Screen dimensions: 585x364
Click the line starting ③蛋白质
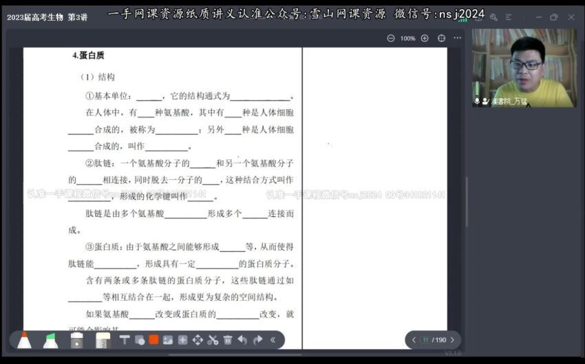pyautogui.click(x=189, y=247)
